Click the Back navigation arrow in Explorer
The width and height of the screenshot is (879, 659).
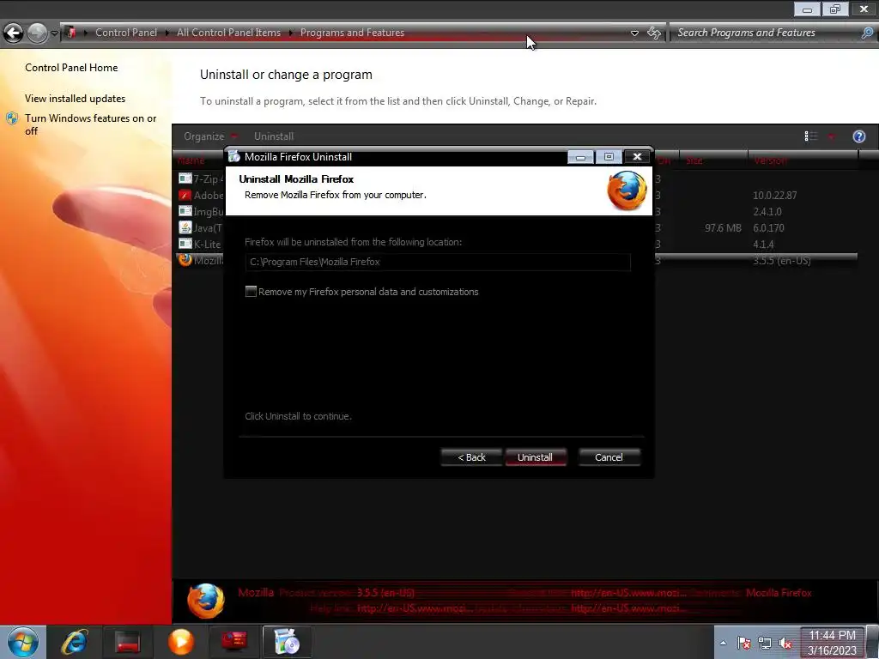tap(14, 33)
